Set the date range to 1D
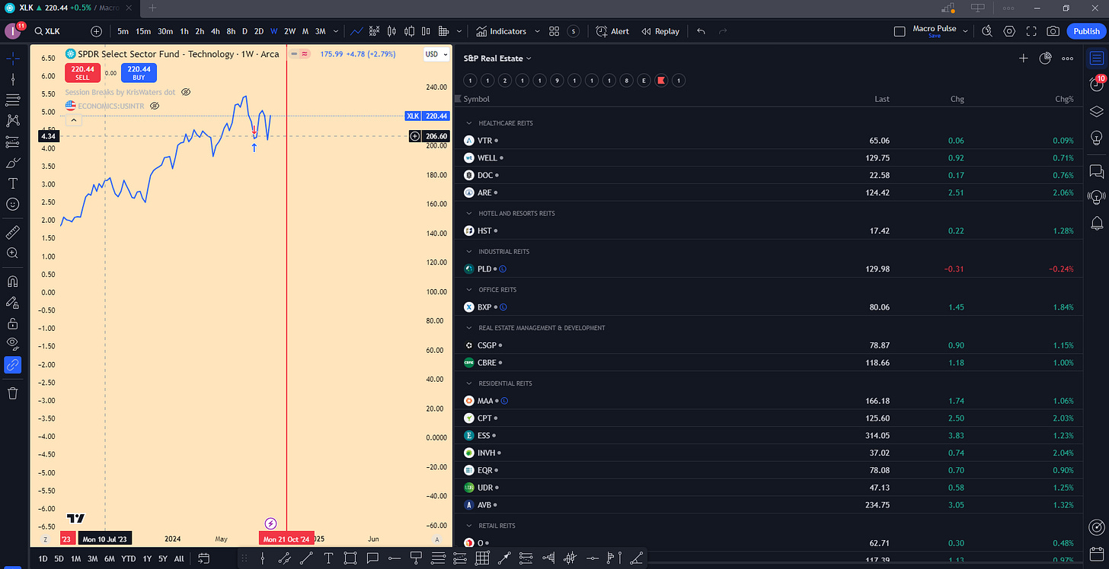Screen dimensions: 1109x569 click(x=43, y=558)
